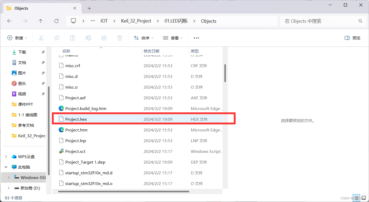
Task: Show hidden breadcrumb path ellipsis
Action: 93,21
